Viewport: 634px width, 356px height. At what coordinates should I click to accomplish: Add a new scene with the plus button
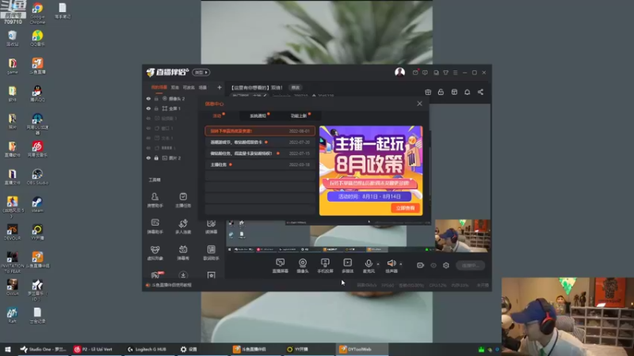point(220,87)
